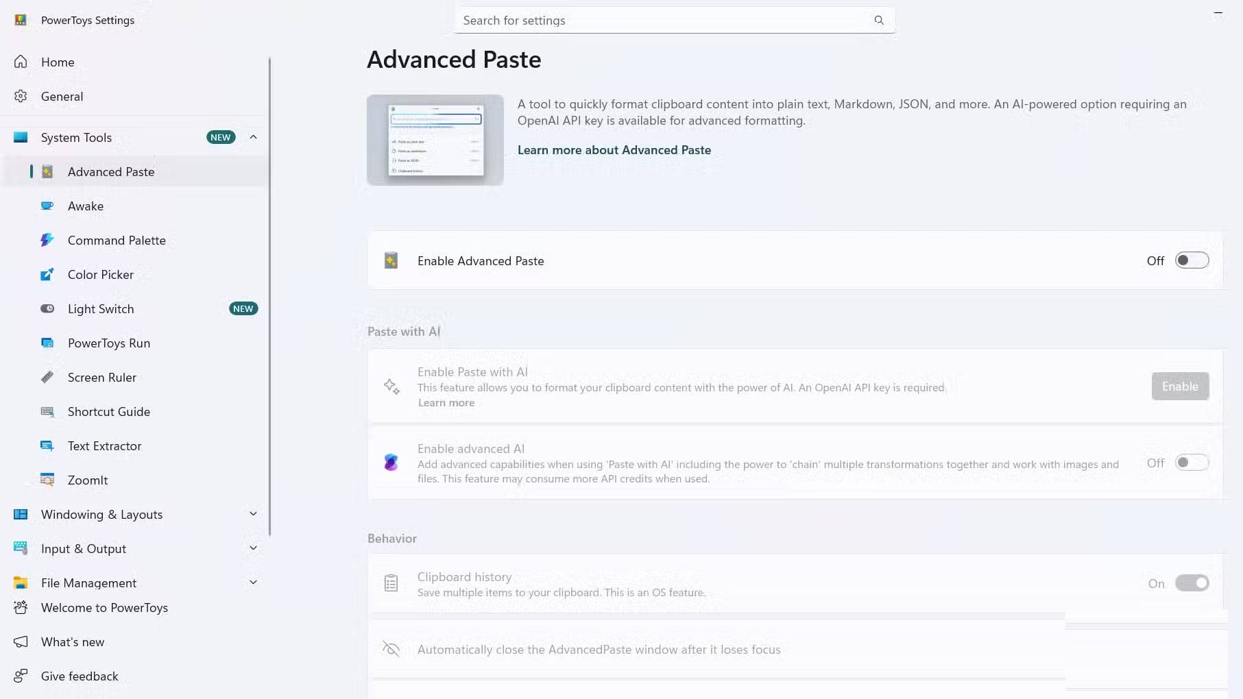This screenshot has width=1243, height=699.
Task: Select Light Switch in the sidebar
Action: 134,308
